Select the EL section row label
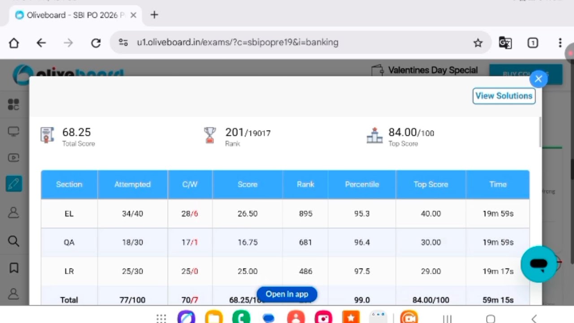Image resolution: width=574 pixels, height=323 pixels. coord(69,214)
